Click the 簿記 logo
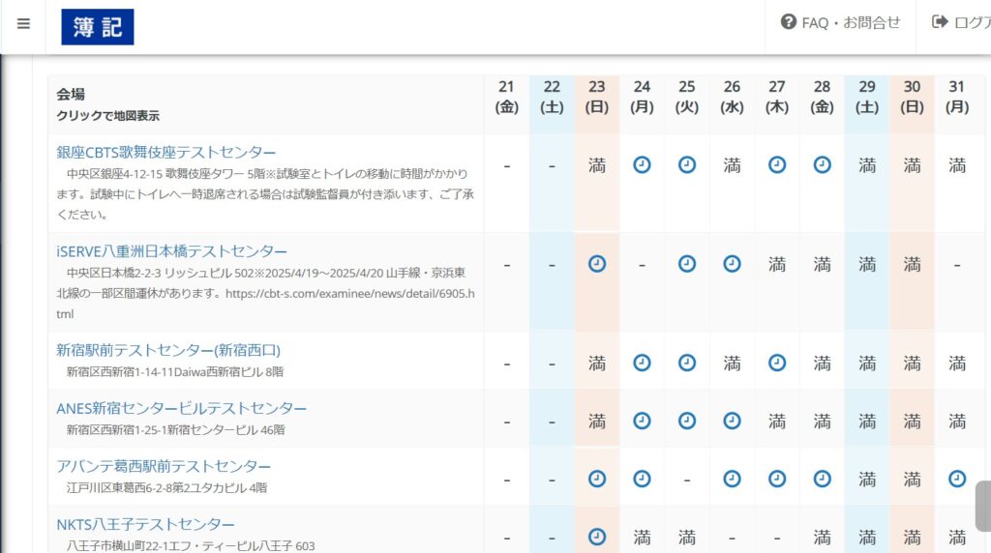This screenshot has width=991, height=553. (98, 27)
